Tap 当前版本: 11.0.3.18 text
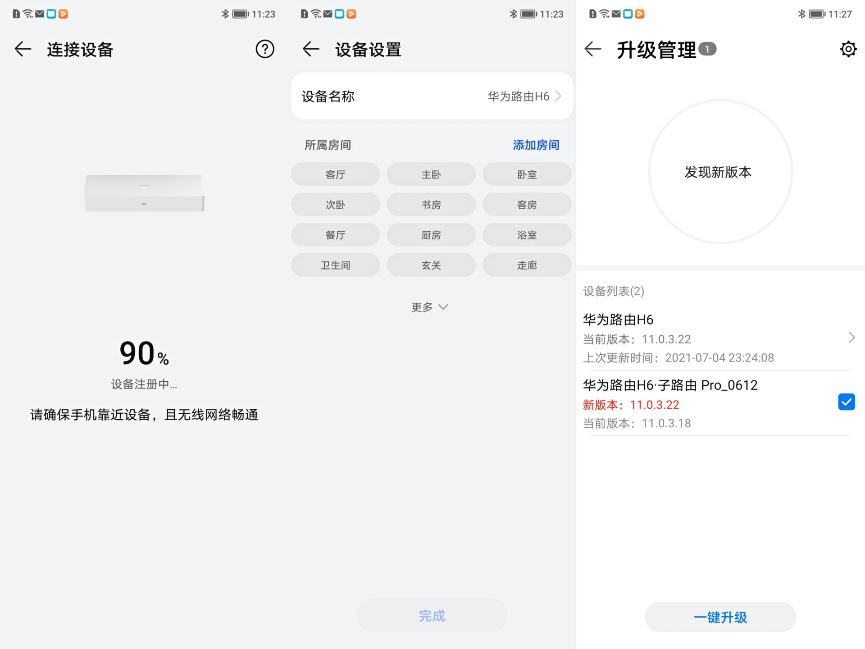This screenshot has height=649, width=865. (637, 423)
